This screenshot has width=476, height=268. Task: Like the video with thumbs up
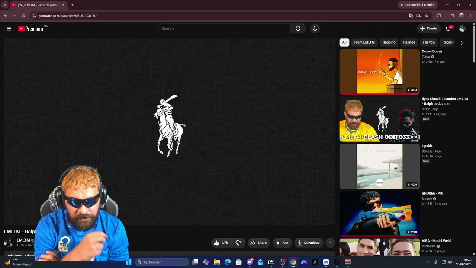pos(221,243)
